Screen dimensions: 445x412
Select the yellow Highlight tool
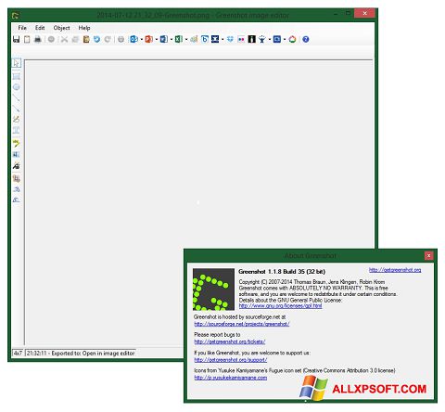click(x=17, y=143)
